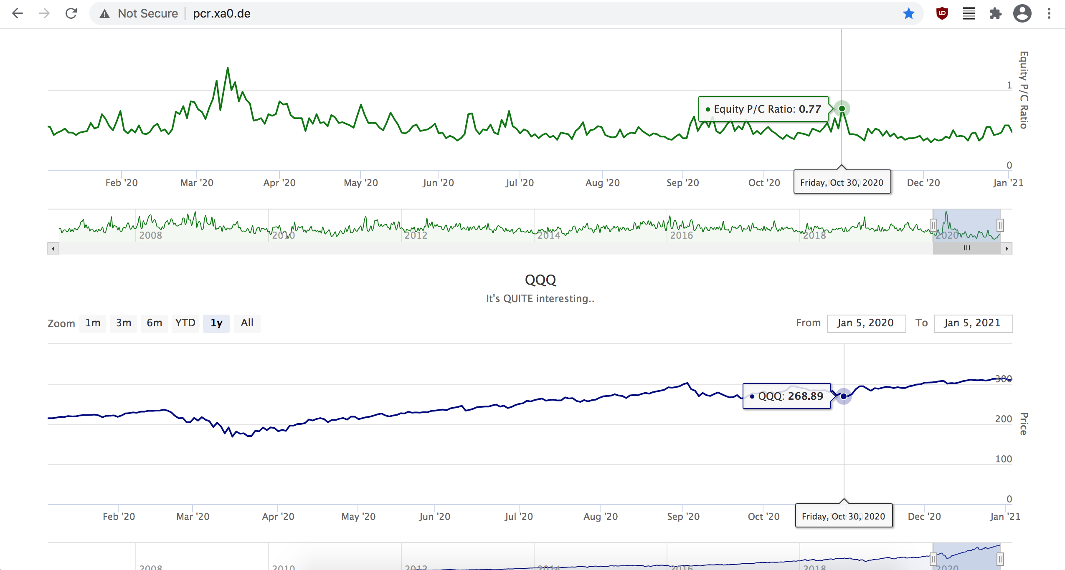The image size is (1065, 570).
Task: Click the navigator scrollbar right arrow
Action: (1007, 249)
